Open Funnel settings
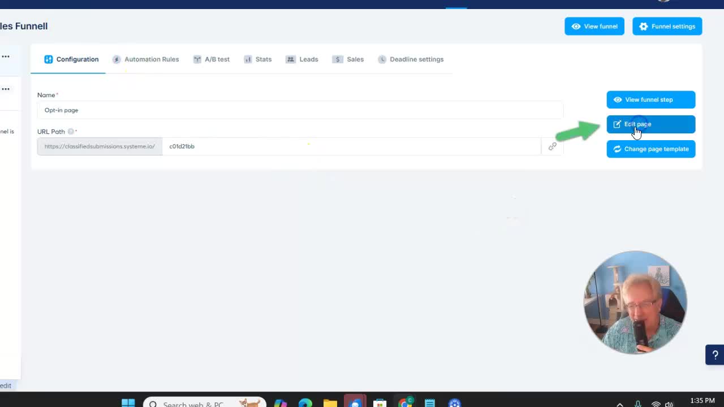The width and height of the screenshot is (724, 407). pyautogui.click(x=667, y=27)
